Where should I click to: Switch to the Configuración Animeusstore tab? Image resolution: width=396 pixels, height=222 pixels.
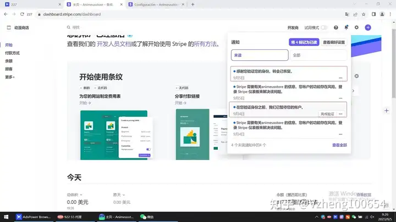coord(157,4)
